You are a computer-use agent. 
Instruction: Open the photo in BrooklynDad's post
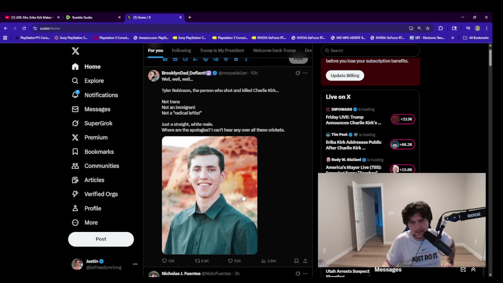click(209, 195)
